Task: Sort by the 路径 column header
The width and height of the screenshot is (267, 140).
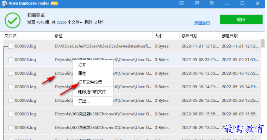Action: pos(103,36)
